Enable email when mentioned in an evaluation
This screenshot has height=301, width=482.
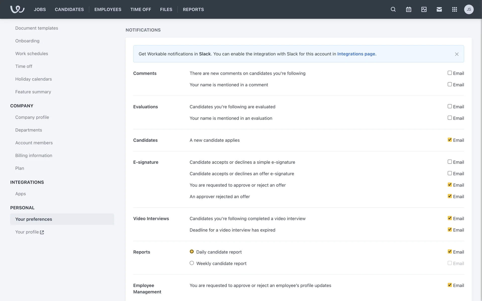click(x=450, y=118)
